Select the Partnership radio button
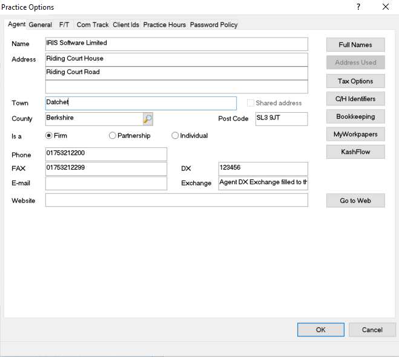 click(x=113, y=136)
